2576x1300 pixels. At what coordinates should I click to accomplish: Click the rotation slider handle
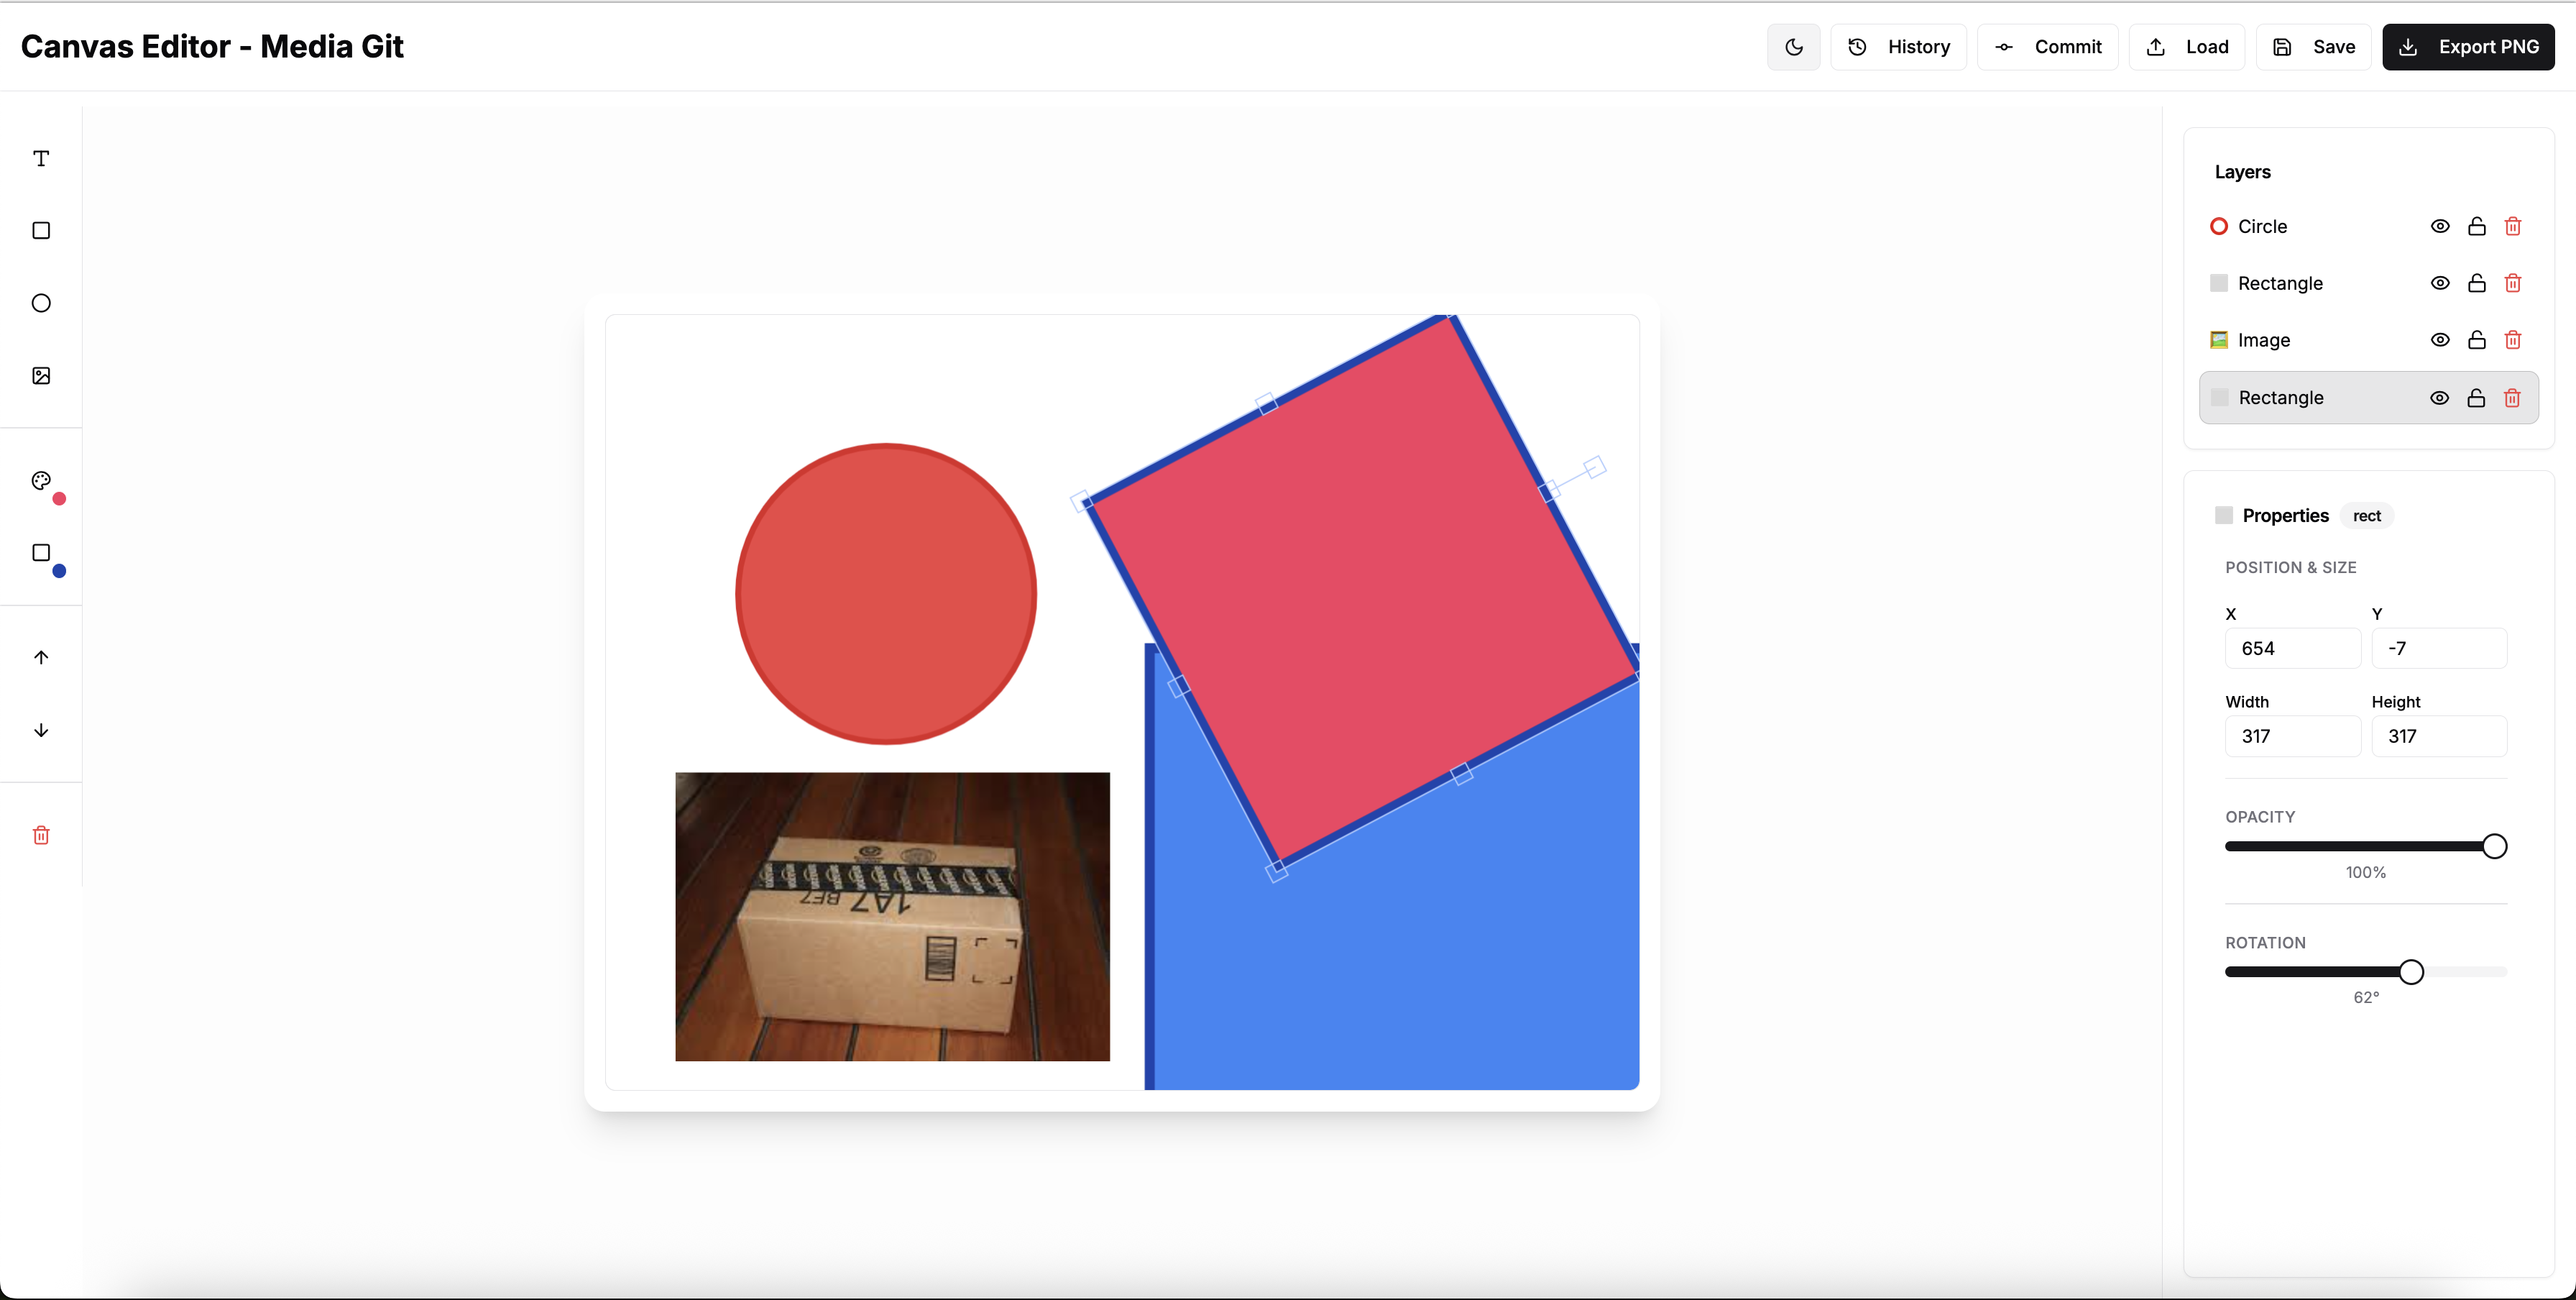[2411, 972]
